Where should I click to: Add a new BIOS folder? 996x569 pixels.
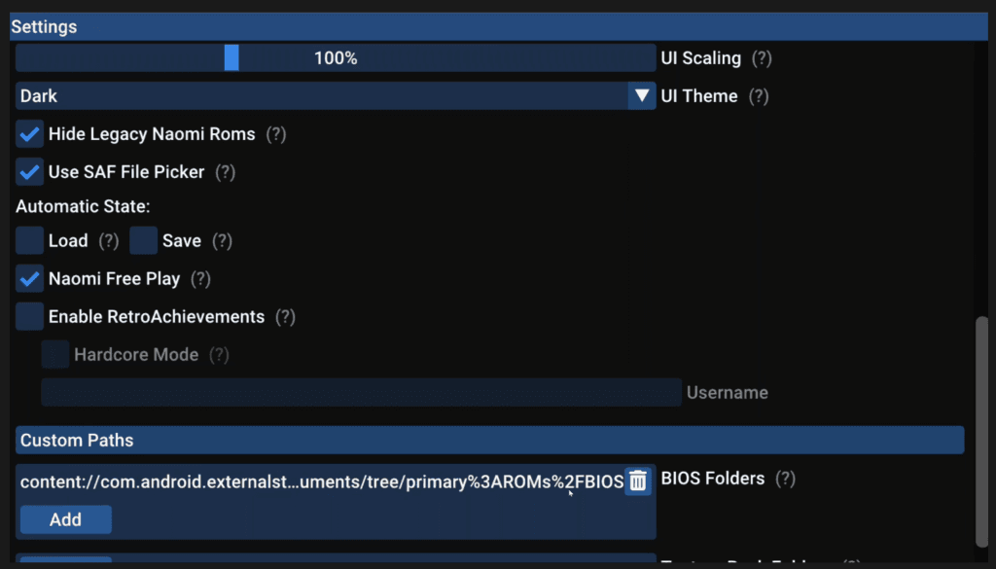click(x=65, y=519)
